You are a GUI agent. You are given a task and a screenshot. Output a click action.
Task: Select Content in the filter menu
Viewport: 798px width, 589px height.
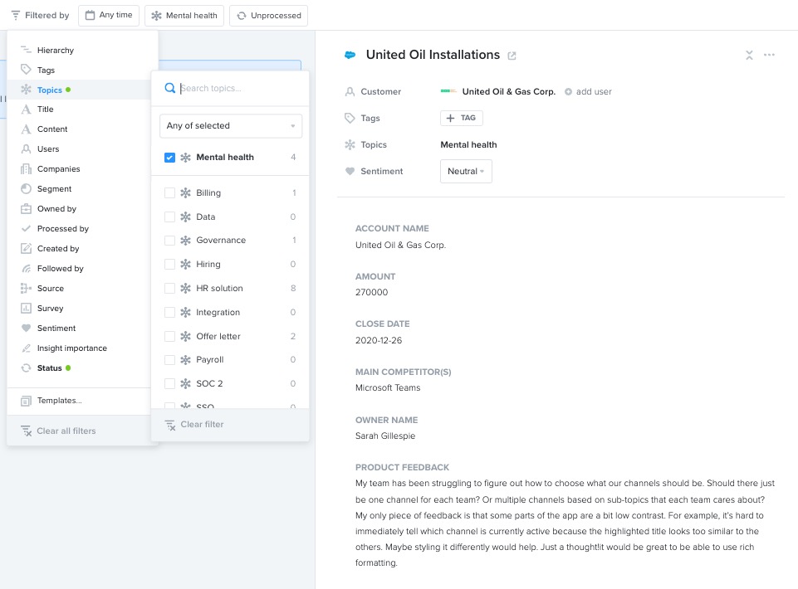(79, 129)
